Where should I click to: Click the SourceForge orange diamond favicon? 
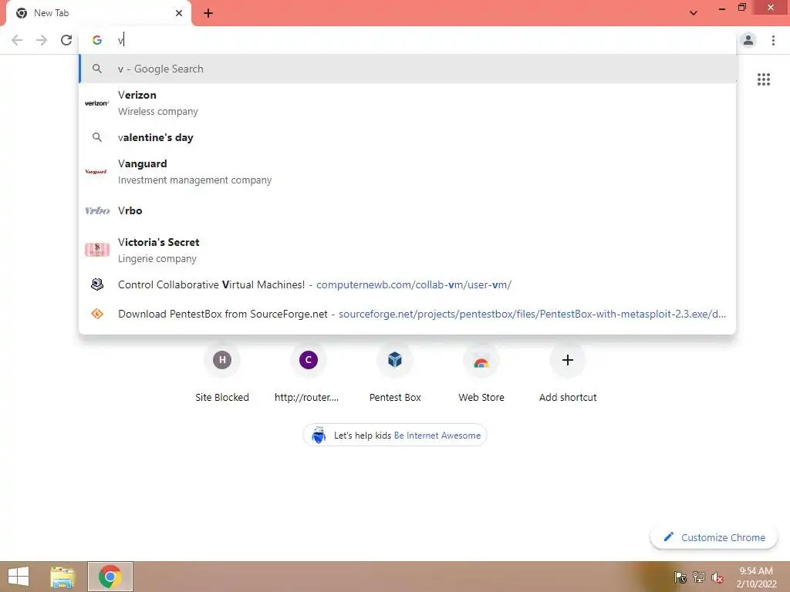click(x=96, y=314)
